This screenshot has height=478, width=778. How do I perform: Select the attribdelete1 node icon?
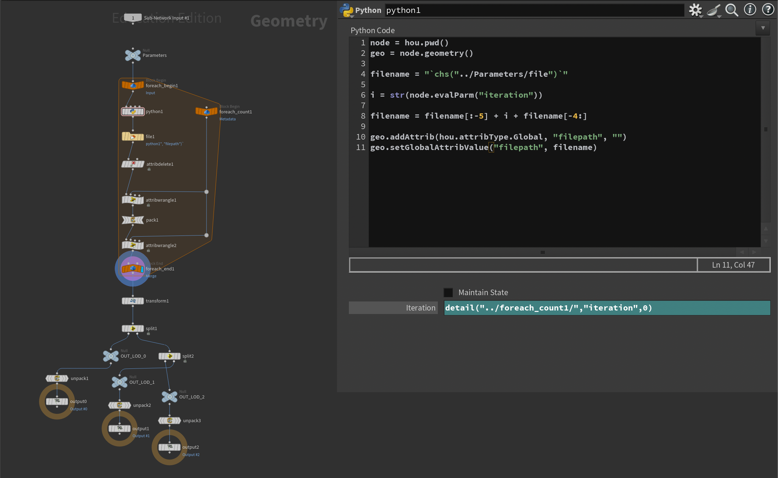pyautogui.click(x=133, y=164)
